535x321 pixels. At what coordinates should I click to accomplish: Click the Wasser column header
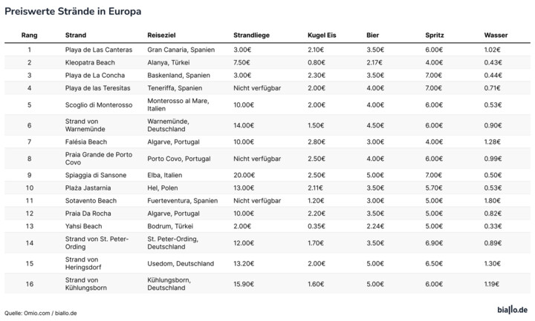pyautogui.click(x=496, y=35)
